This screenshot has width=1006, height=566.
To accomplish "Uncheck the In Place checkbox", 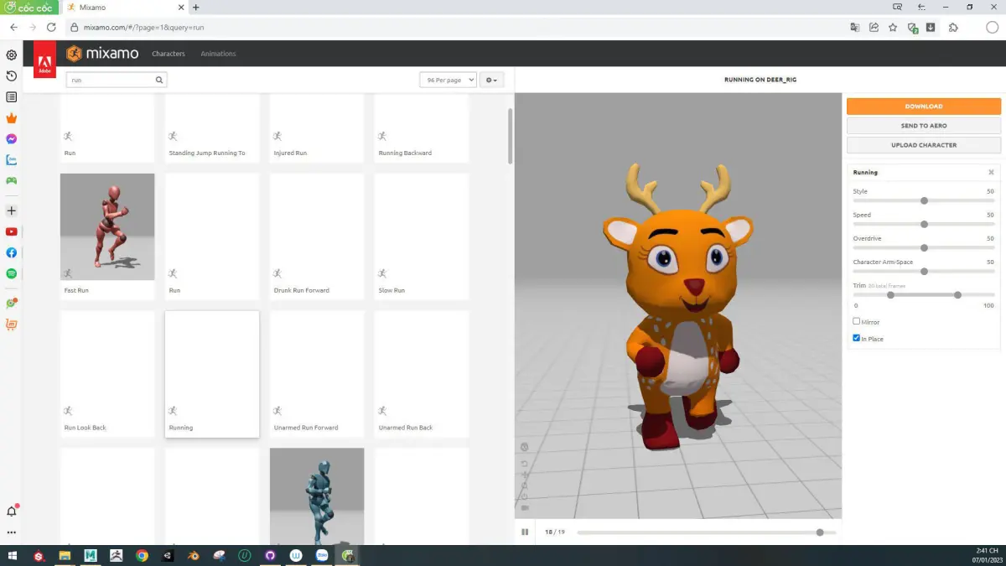I will pos(857,338).
